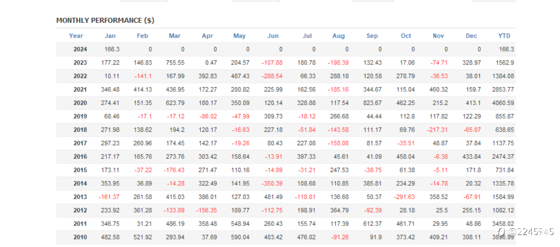Select the Mar column header
This screenshot has height=247, width=560.
(174, 36)
